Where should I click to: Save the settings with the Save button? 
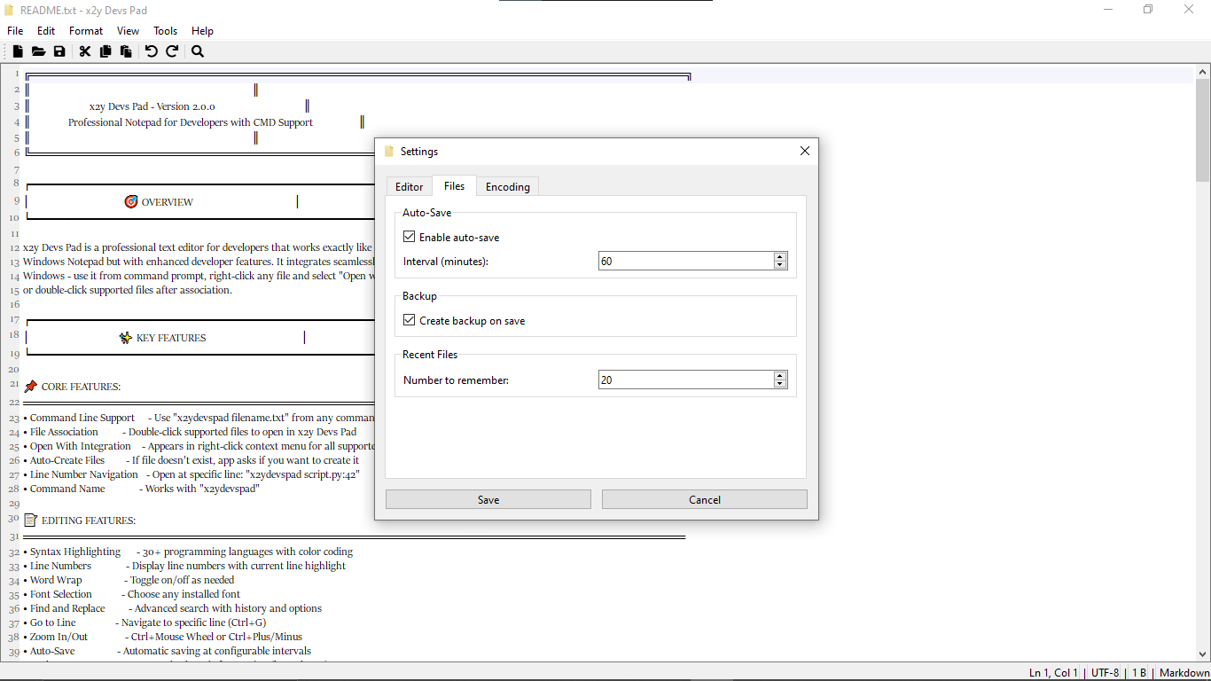(x=488, y=499)
